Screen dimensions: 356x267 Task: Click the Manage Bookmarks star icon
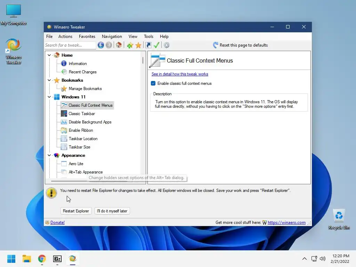tap(64, 89)
